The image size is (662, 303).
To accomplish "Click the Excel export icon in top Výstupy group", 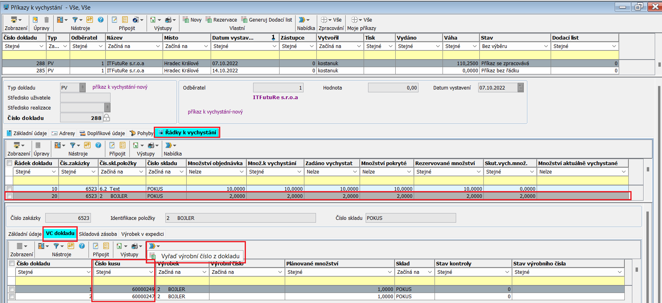I will click(153, 20).
